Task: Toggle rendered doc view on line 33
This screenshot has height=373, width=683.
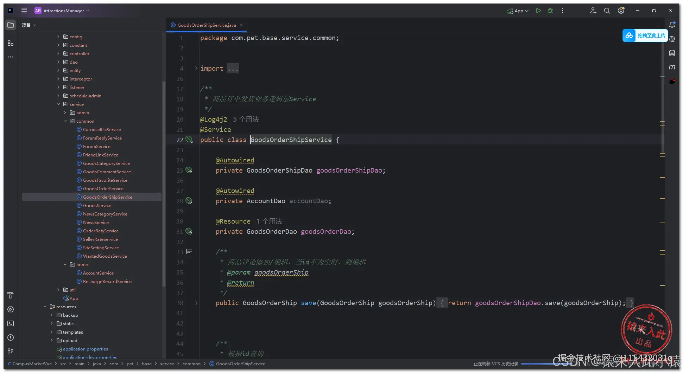Action: (x=189, y=252)
